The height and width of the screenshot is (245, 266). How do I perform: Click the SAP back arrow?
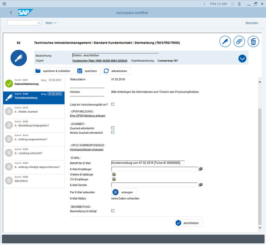tap(11, 13)
